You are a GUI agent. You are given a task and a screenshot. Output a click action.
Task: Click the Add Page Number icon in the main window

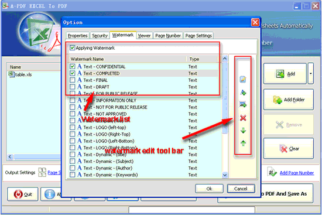tap(272, 172)
